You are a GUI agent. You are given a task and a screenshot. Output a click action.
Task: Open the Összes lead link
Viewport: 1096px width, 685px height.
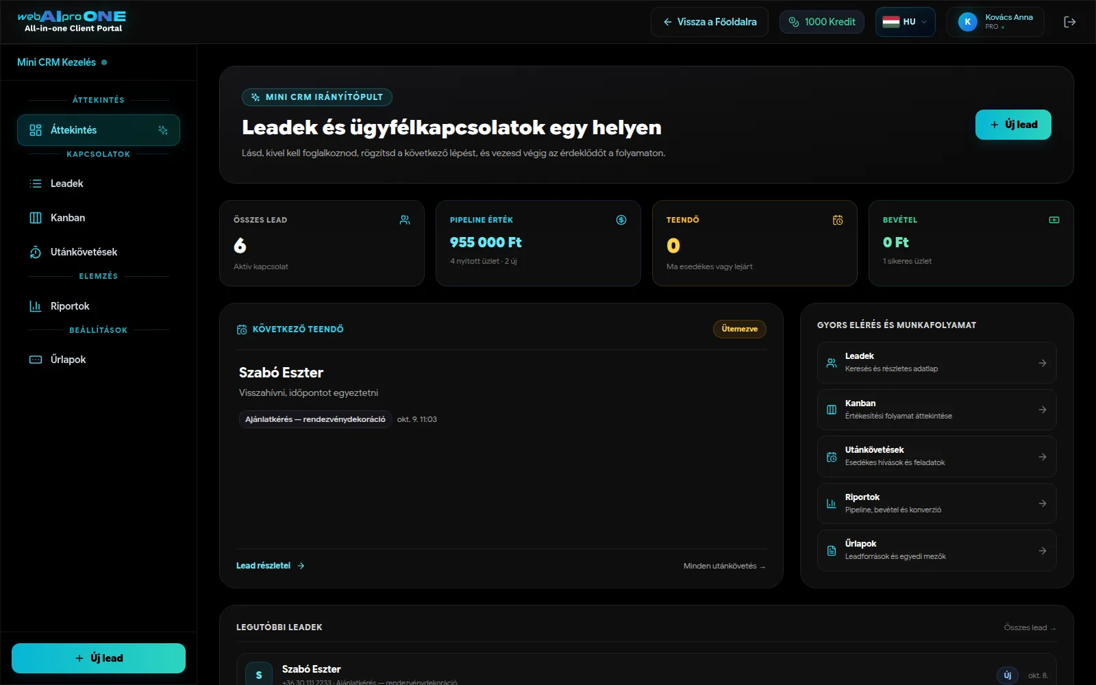point(1030,627)
